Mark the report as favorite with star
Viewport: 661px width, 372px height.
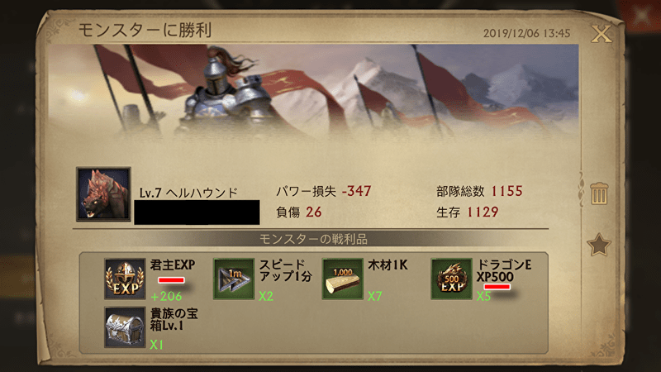point(599,245)
